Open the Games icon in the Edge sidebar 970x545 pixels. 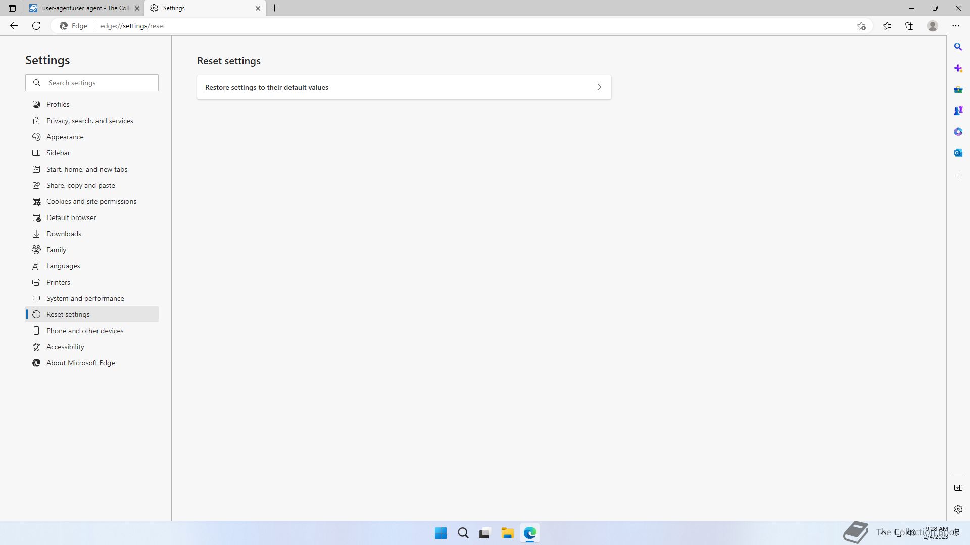tap(958, 111)
